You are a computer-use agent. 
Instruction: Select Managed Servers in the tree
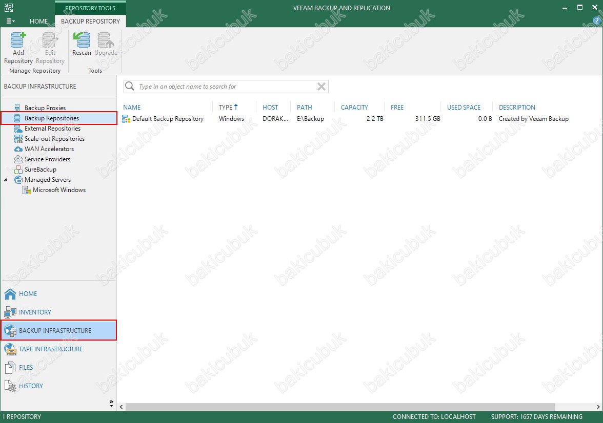coord(48,180)
